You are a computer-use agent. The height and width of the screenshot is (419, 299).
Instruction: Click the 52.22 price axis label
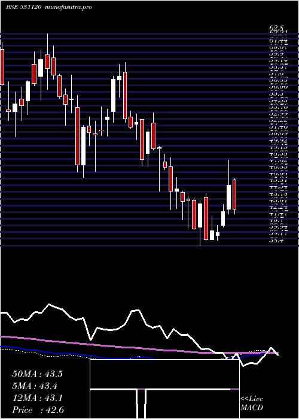click(x=278, y=120)
